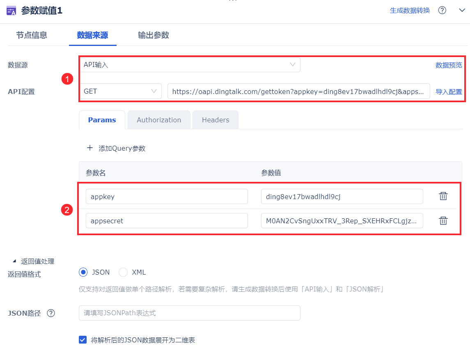This screenshot has height=353, width=470.
Task: Click 数据预览 link
Action: [x=449, y=65]
